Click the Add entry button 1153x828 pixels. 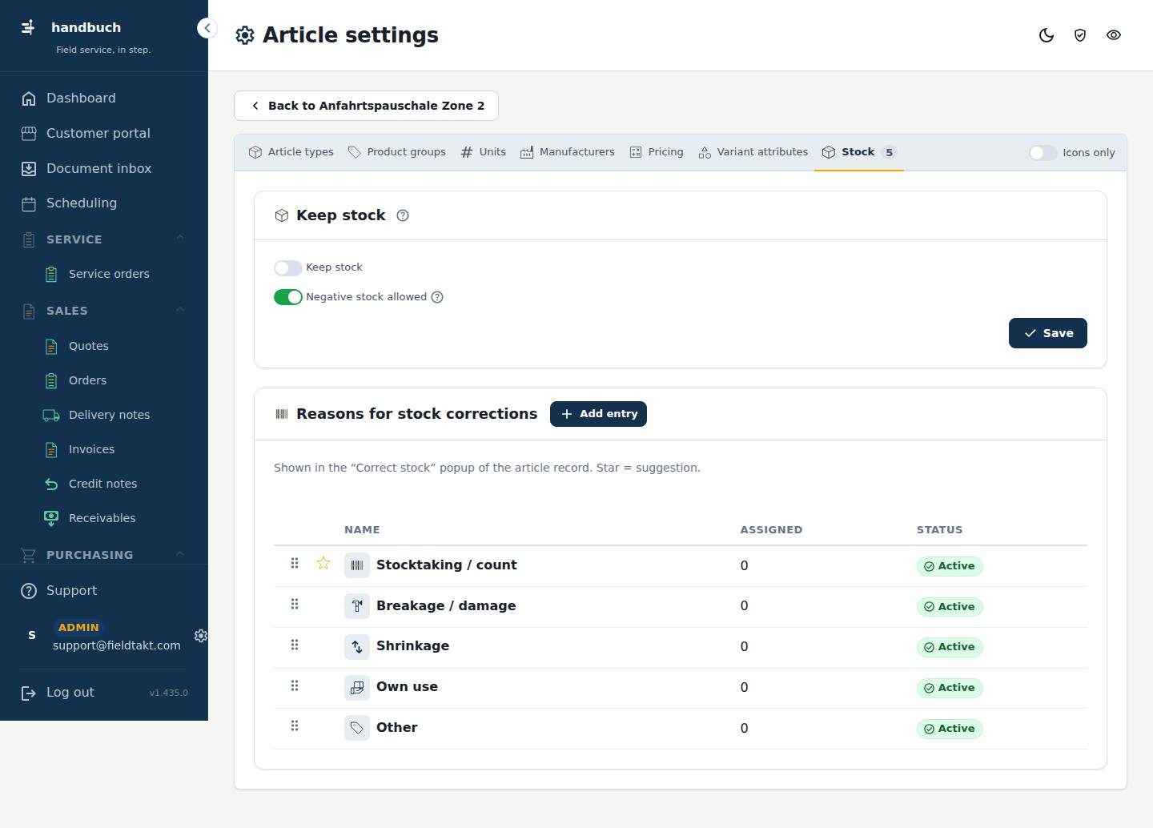coord(598,414)
